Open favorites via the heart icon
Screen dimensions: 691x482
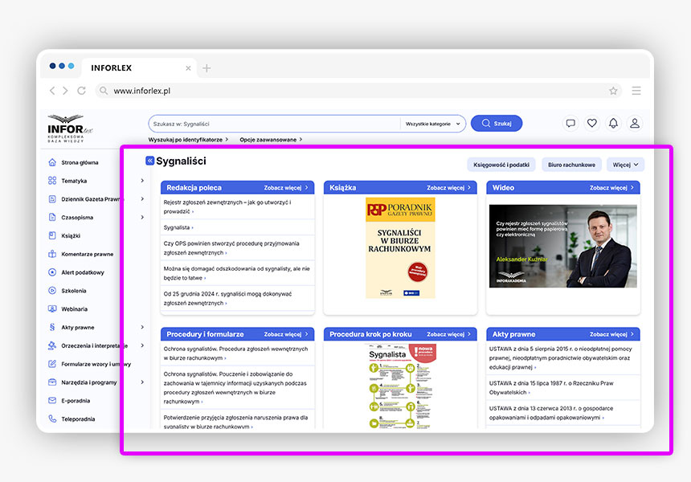(592, 124)
